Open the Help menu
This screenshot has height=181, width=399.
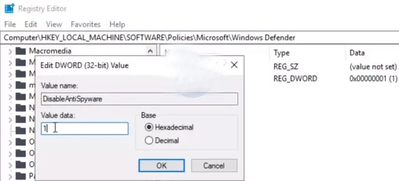pos(117,24)
